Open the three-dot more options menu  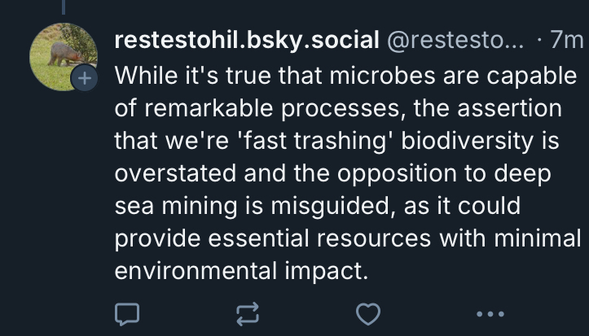pos(490,313)
